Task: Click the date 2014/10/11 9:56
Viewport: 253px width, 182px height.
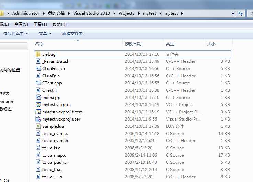Action: click(141, 119)
